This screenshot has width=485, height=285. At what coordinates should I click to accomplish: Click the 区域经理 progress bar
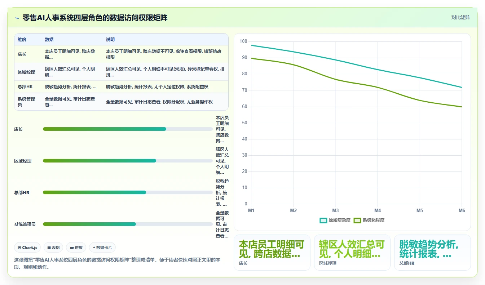[128, 161]
